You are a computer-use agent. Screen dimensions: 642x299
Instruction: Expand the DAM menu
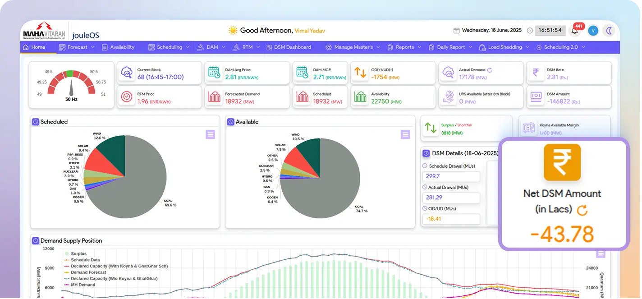pyautogui.click(x=211, y=47)
